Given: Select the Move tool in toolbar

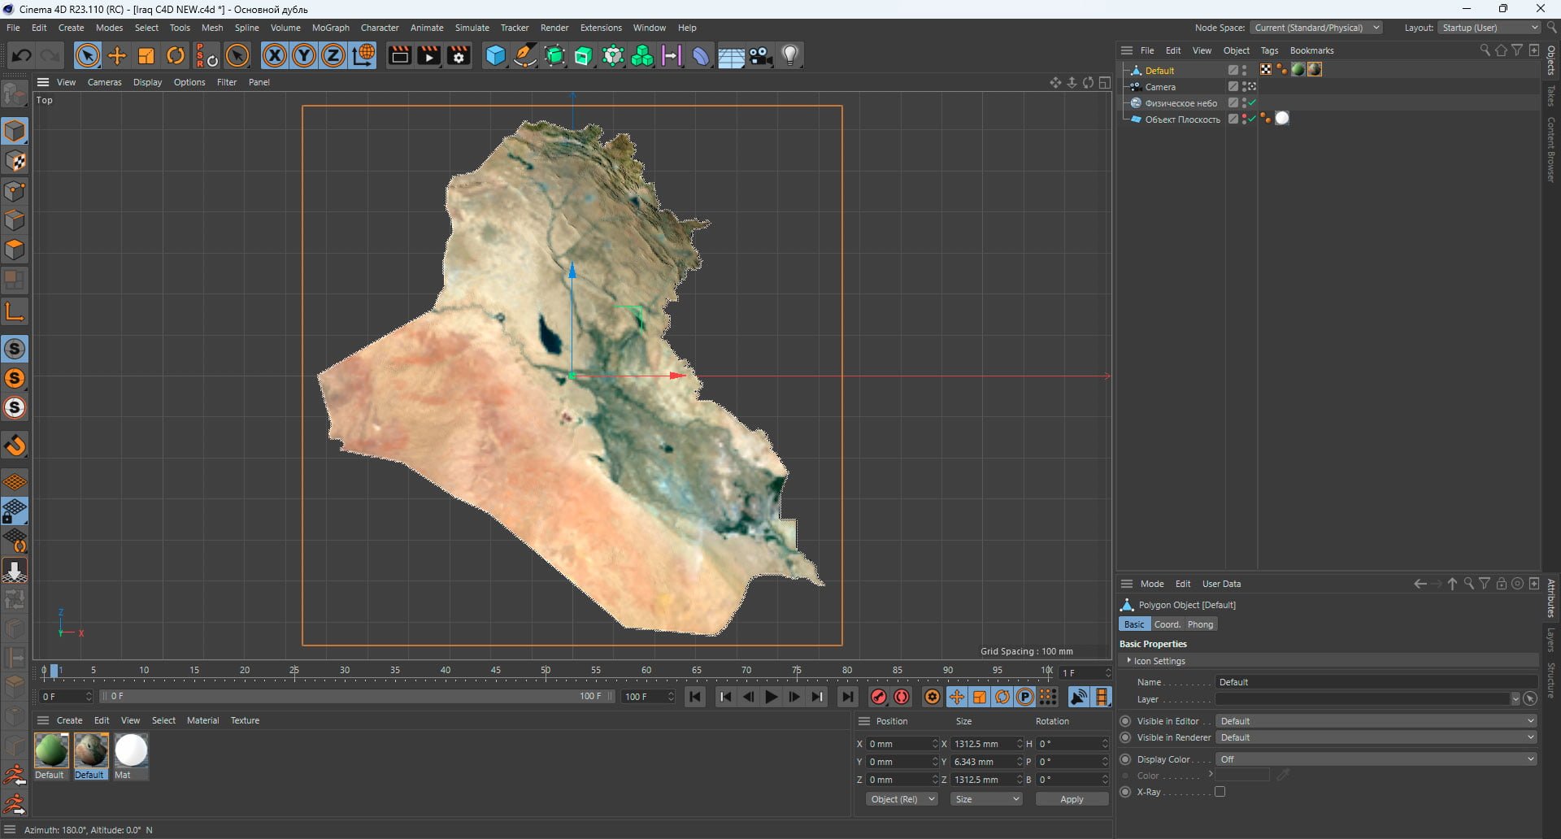Looking at the screenshot, I should point(117,55).
